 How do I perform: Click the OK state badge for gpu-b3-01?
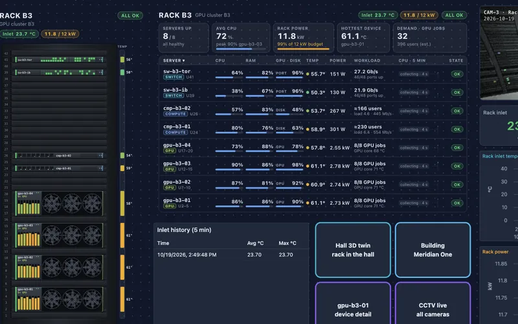point(457,203)
